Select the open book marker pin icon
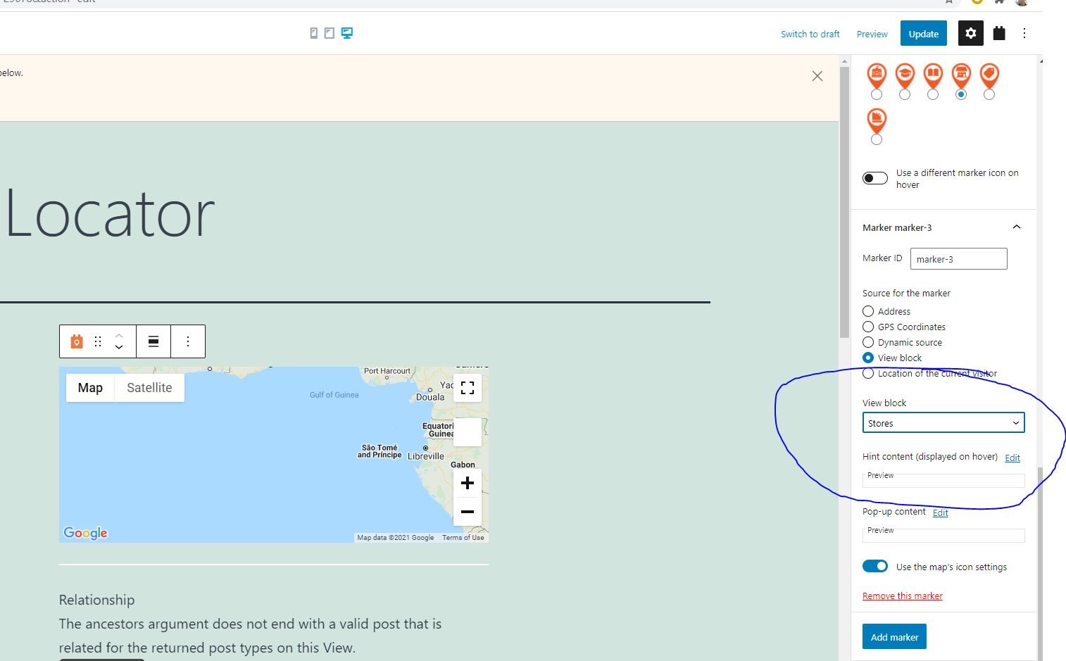The image size is (1066, 661). click(933, 75)
